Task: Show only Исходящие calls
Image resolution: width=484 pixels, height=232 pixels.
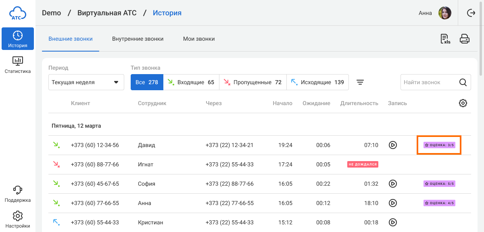Action: [x=317, y=82]
